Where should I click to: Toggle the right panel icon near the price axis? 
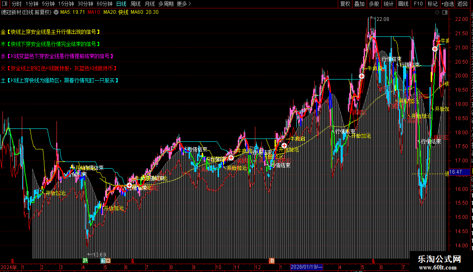(445, 13)
